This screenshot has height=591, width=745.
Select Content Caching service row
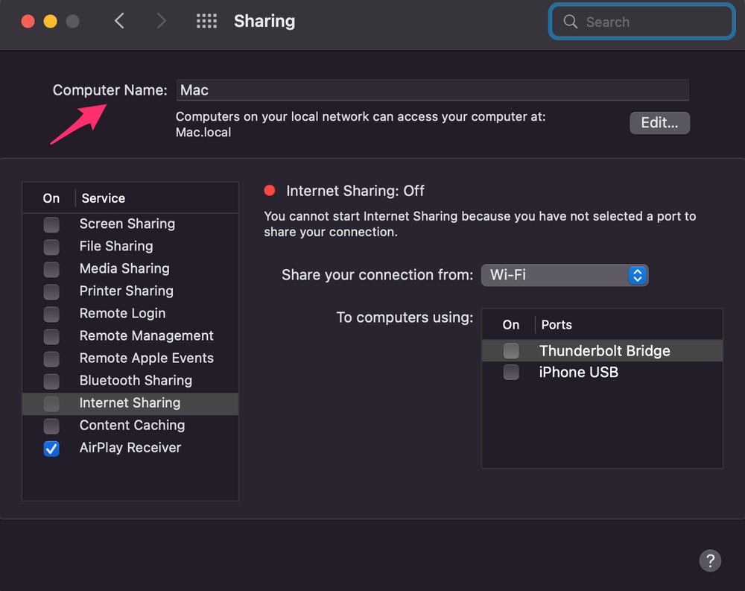click(130, 426)
